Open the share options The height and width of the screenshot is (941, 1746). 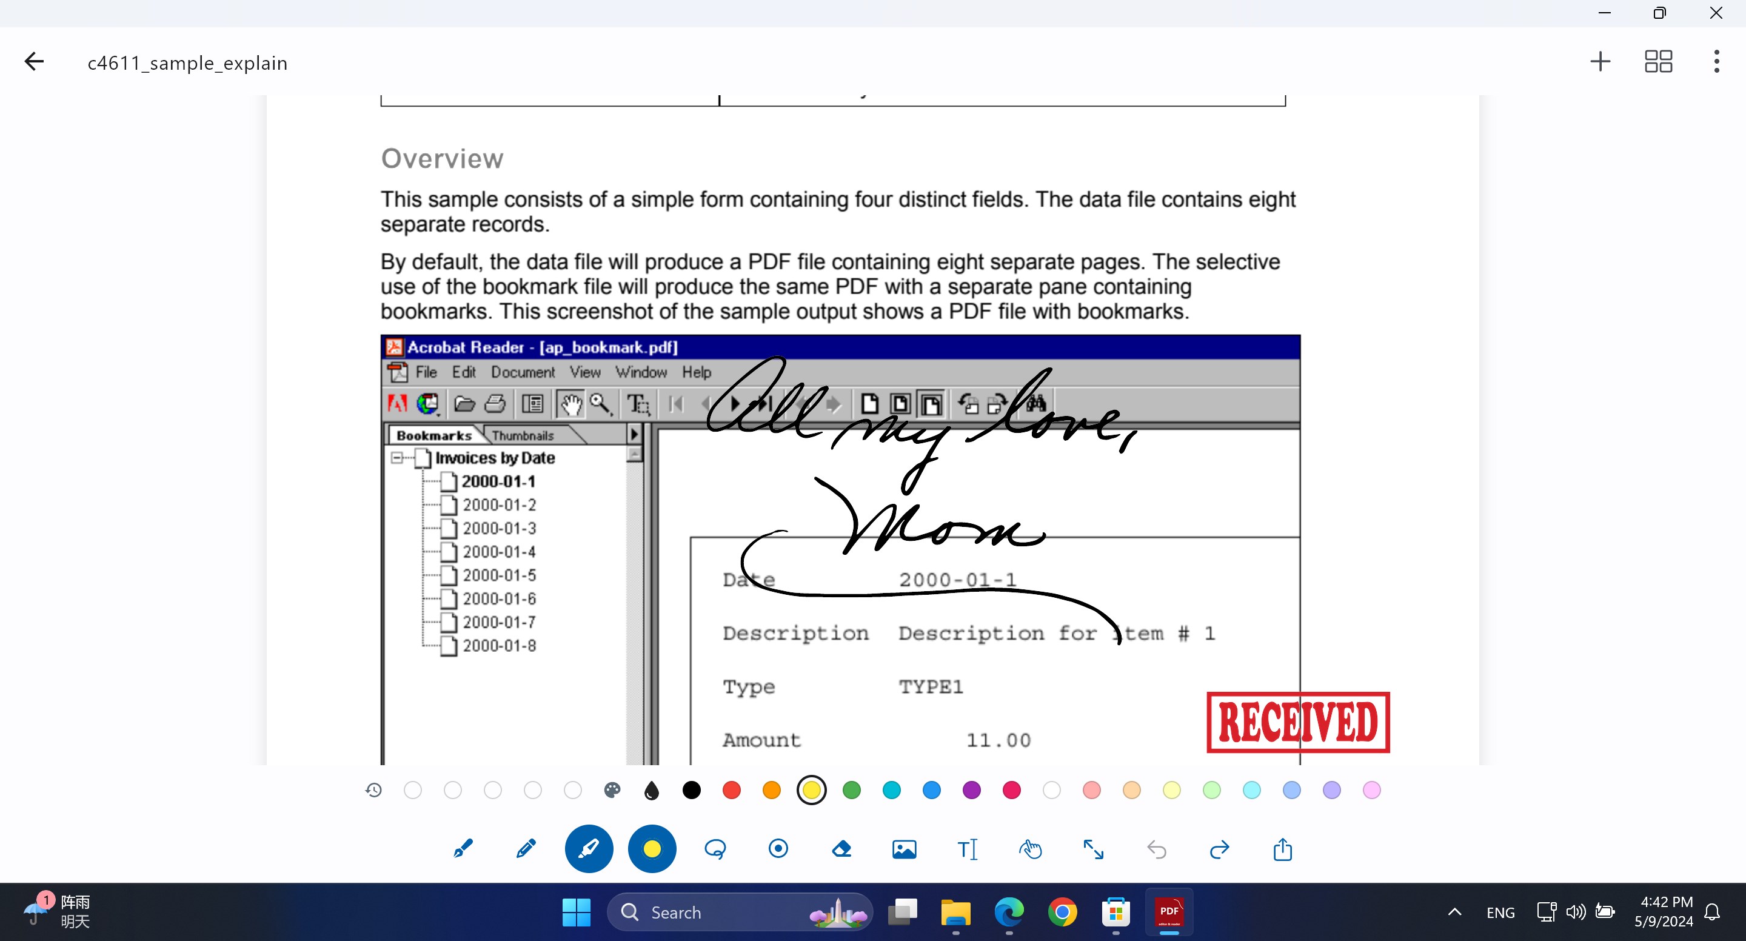1282,849
